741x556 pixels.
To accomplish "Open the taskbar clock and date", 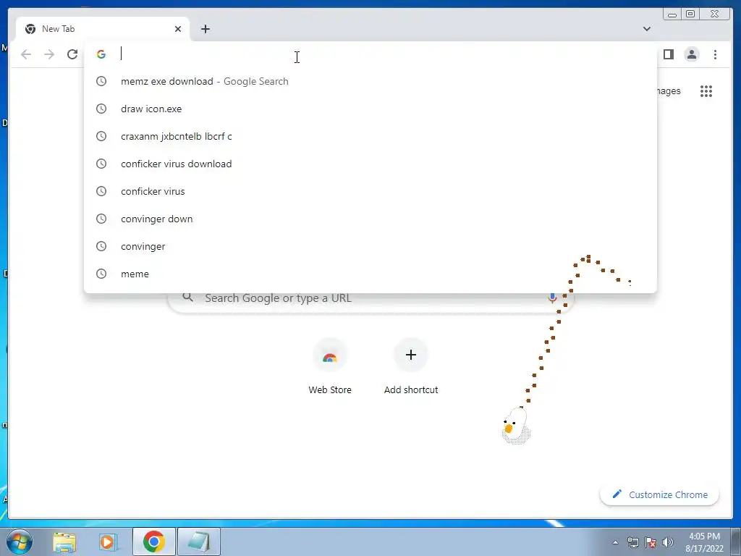I will click(x=704, y=542).
